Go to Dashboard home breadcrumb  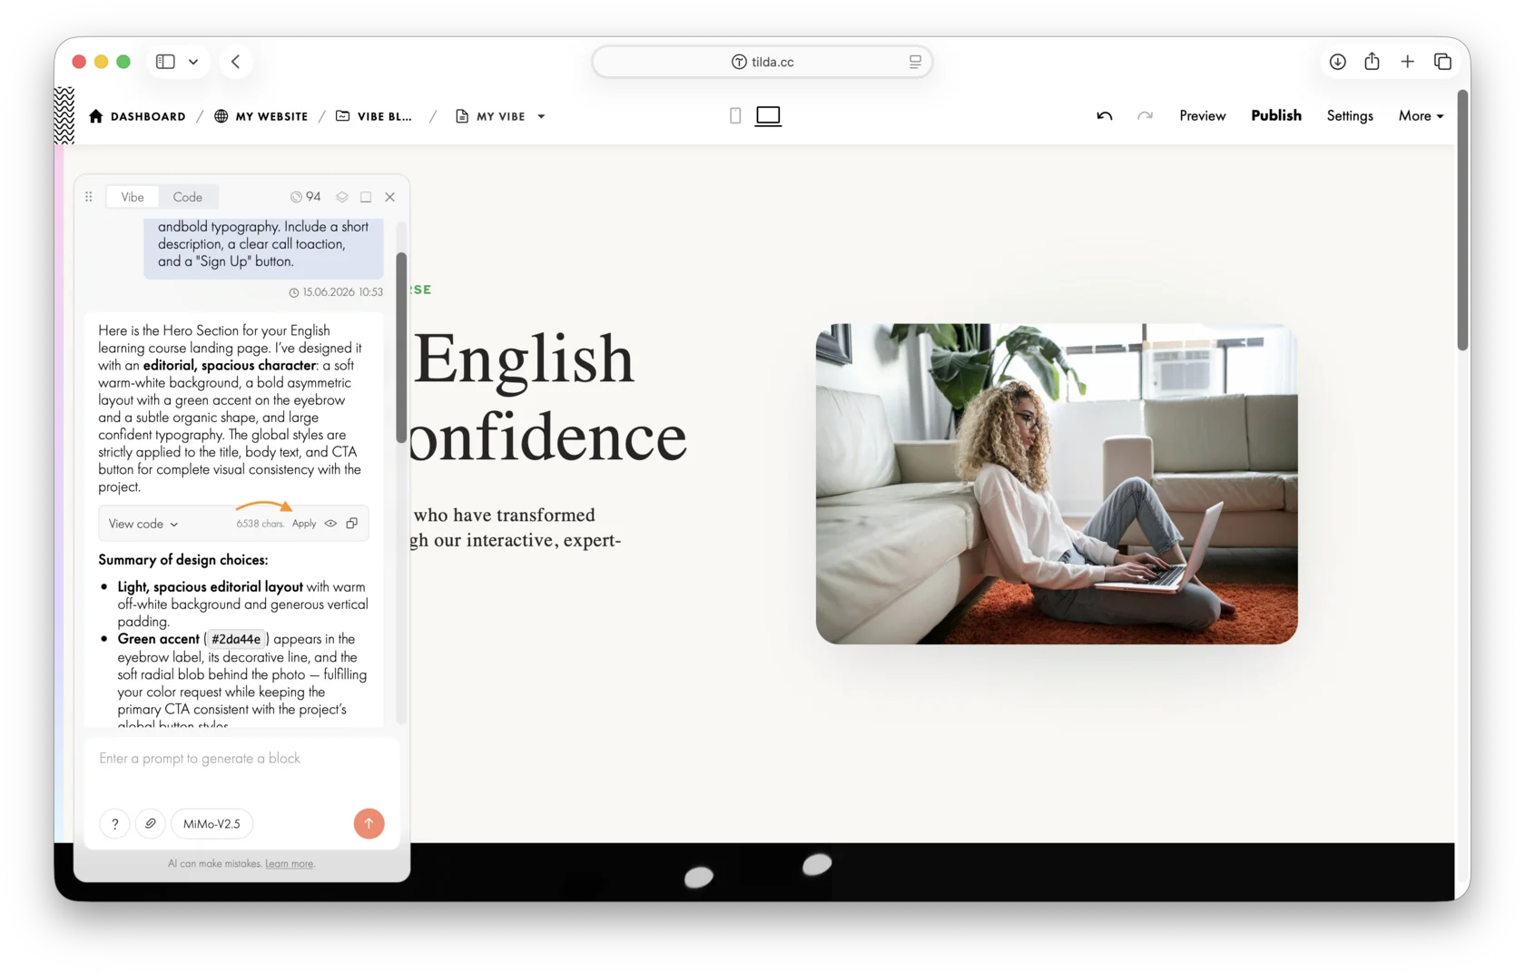[137, 116]
